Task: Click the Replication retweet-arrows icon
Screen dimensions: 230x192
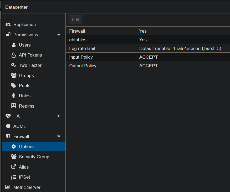Action: pos(8,25)
